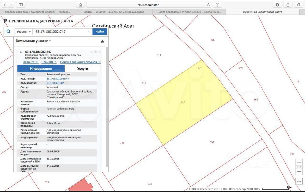
Task: Switch to the Услуги tab
Action: coord(83,69)
